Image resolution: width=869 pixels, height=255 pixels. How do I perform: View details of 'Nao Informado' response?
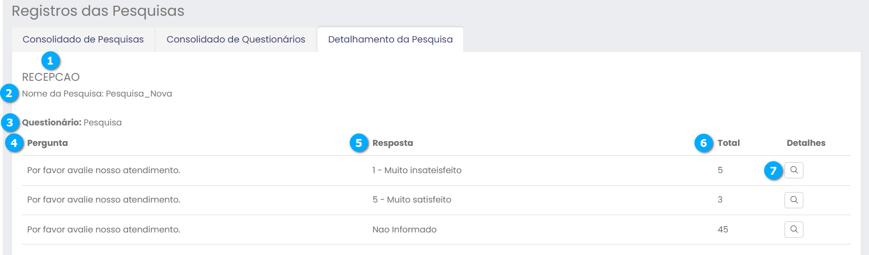pos(793,229)
